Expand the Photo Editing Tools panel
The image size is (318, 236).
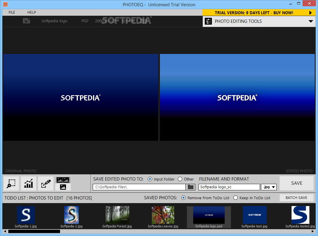[311, 21]
